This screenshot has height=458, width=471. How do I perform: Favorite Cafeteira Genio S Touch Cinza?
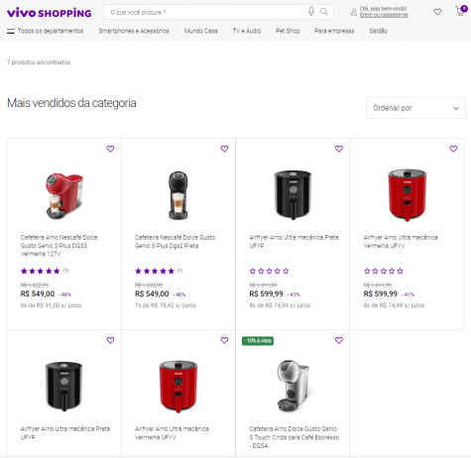pyautogui.click(x=339, y=340)
